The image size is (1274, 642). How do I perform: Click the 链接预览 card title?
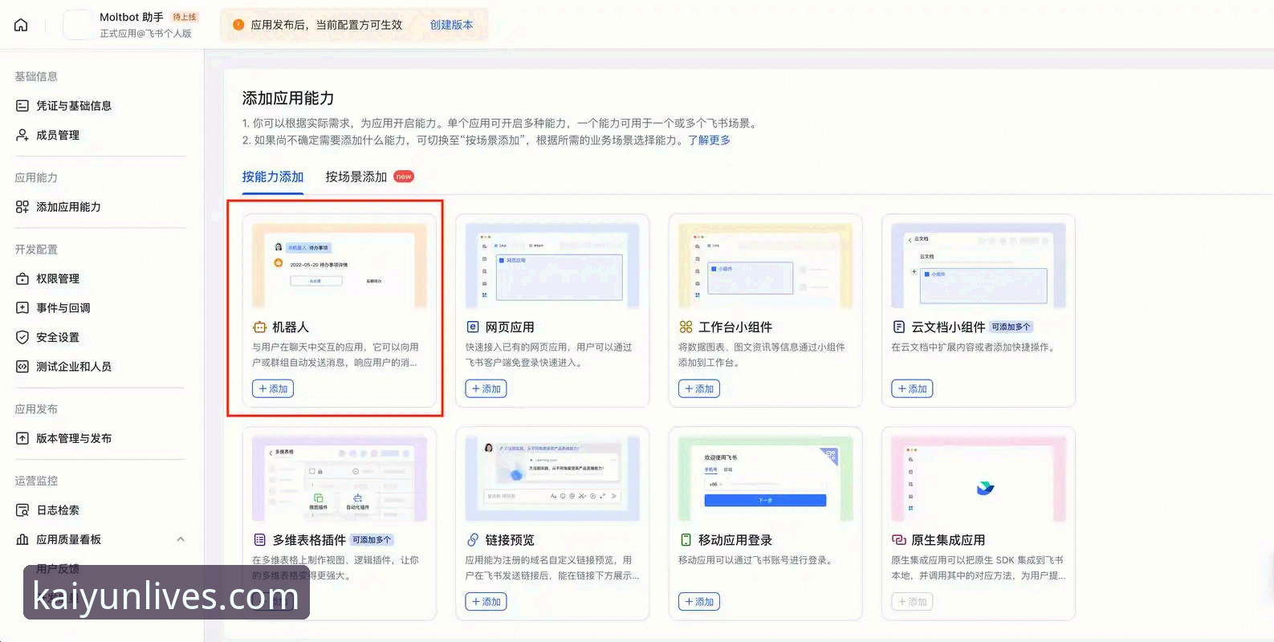510,540
